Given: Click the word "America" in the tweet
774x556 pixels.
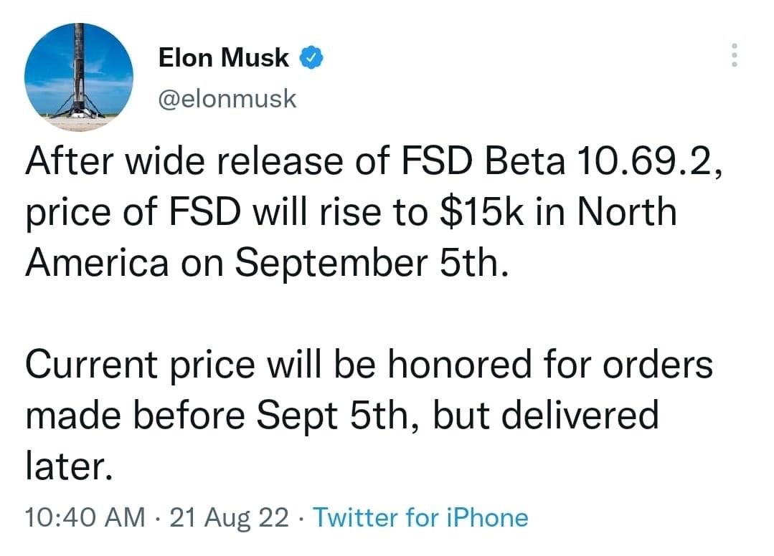Looking at the screenshot, I should pos(97,263).
